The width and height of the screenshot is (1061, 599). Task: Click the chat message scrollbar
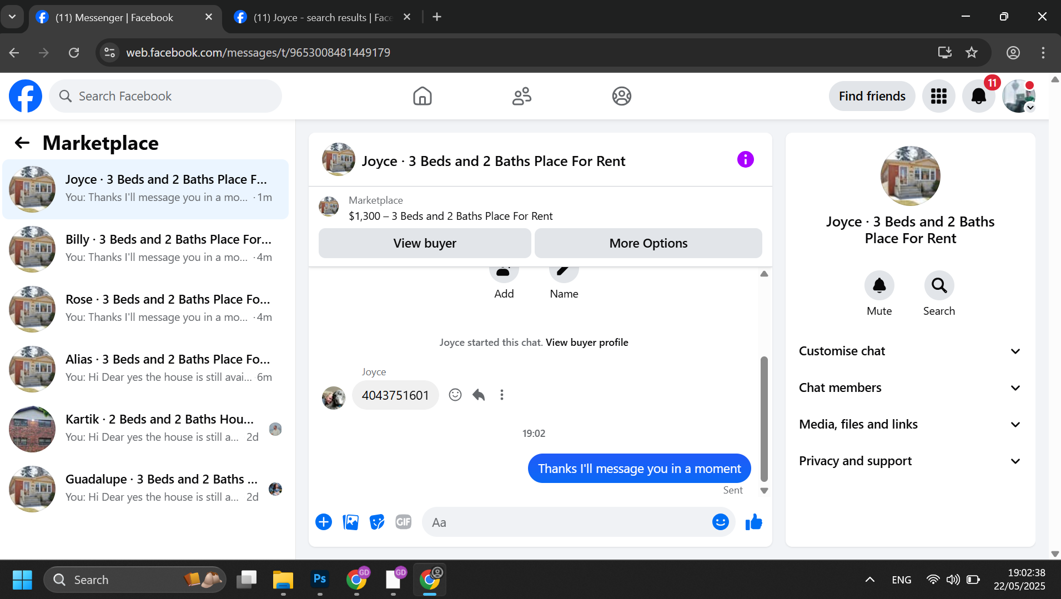pos(764,419)
